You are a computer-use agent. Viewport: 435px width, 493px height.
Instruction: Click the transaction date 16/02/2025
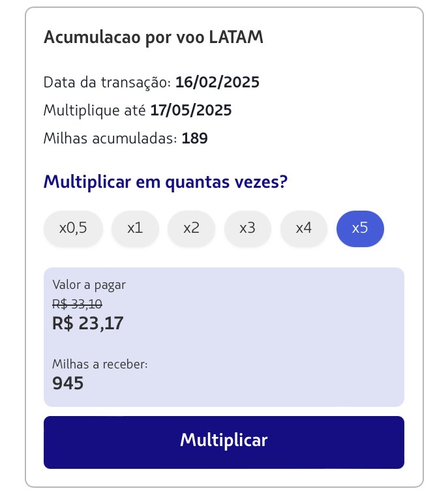[217, 82]
